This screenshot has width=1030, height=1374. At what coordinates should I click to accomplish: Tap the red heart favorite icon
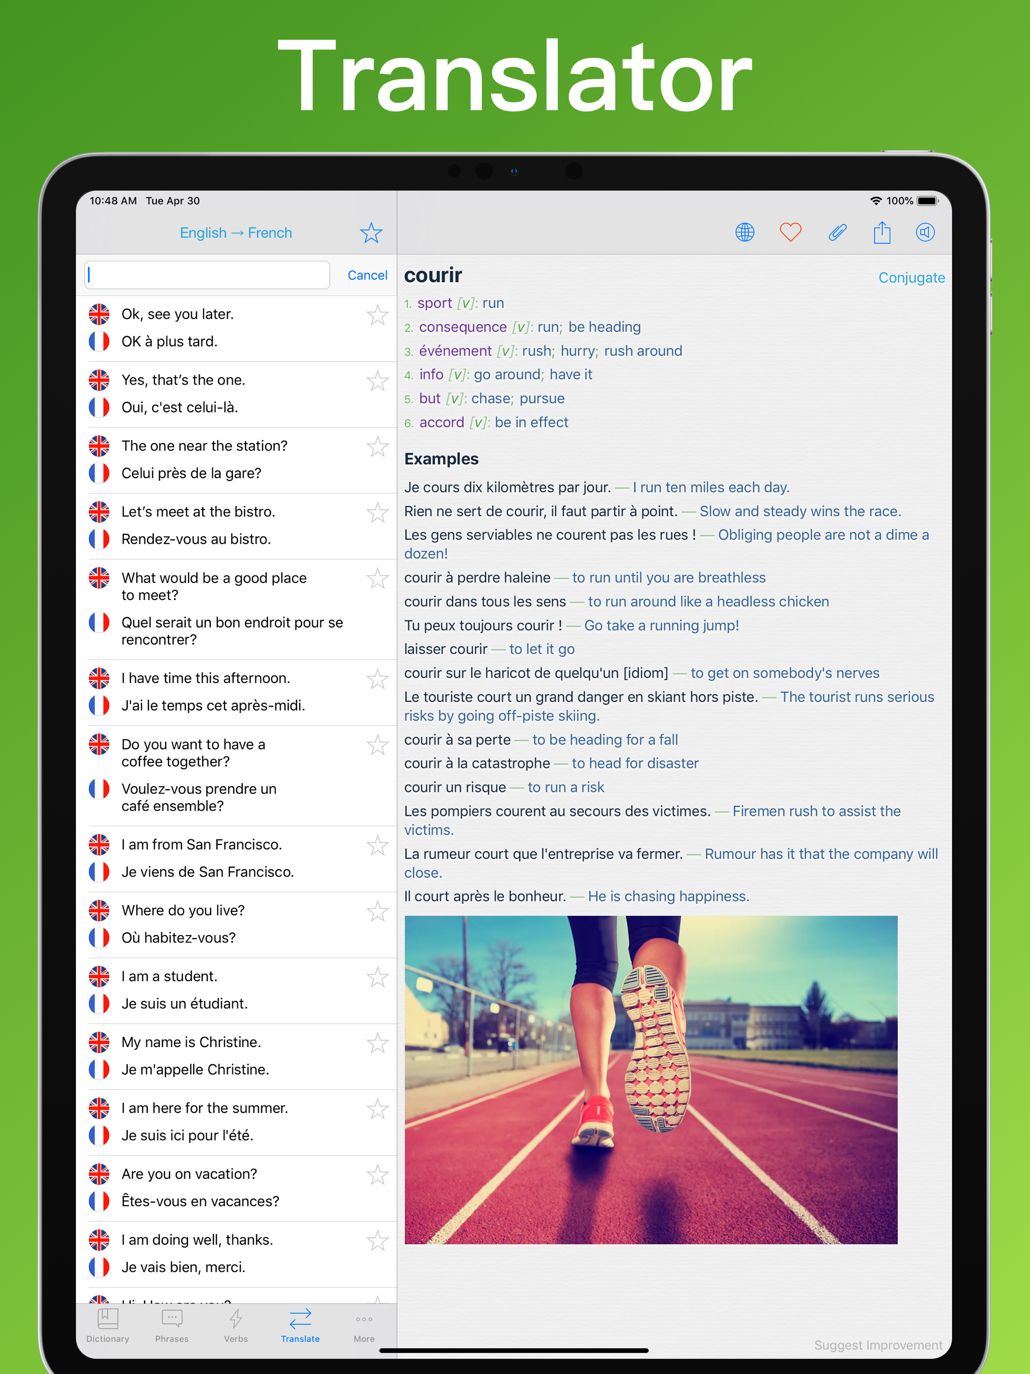click(x=790, y=232)
